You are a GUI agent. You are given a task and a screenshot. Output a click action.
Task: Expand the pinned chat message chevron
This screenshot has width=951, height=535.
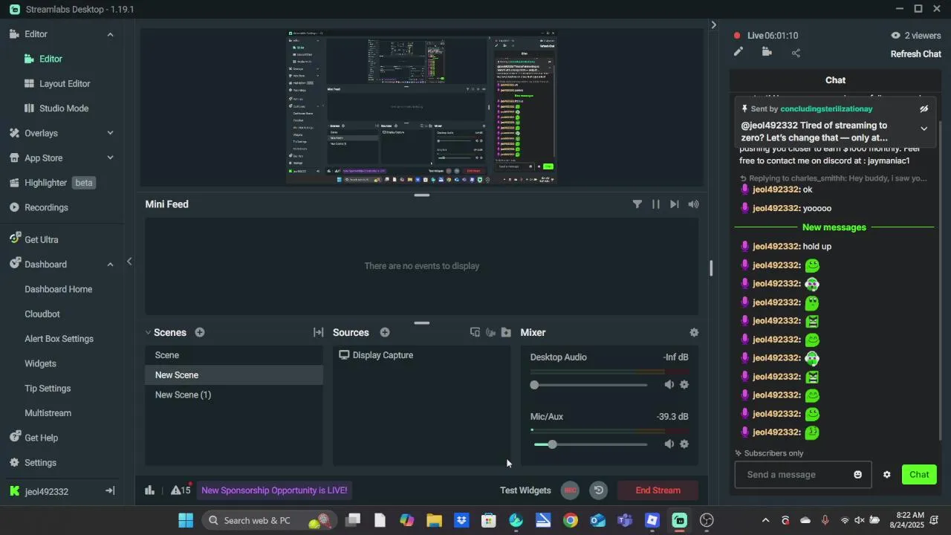point(924,129)
